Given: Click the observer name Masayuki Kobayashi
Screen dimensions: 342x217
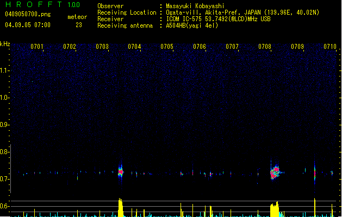Looking at the screenshot, I should coord(195,6).
